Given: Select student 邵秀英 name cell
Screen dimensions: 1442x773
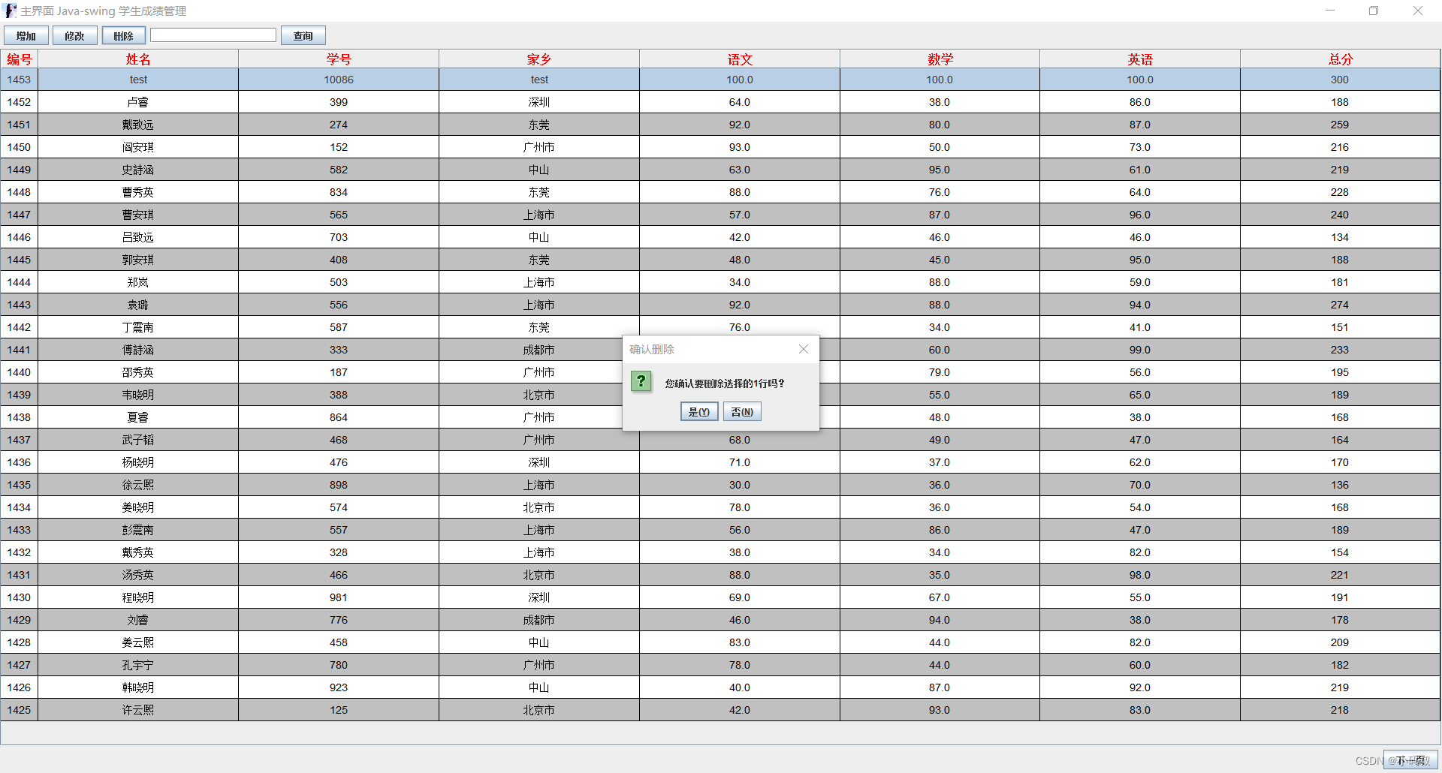Looking at the screenshot, I should (138, 372).
